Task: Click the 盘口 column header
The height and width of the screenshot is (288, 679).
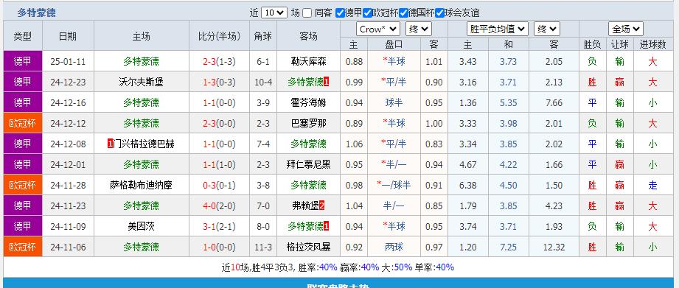Action: 394,44
